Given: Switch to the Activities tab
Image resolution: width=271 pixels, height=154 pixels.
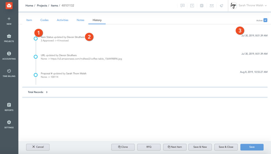Looking at the screenshot, I should coord(62,20).
